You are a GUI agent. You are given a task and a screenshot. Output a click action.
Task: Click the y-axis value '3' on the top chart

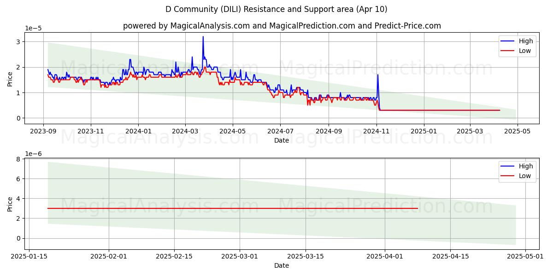coord(19,42)
